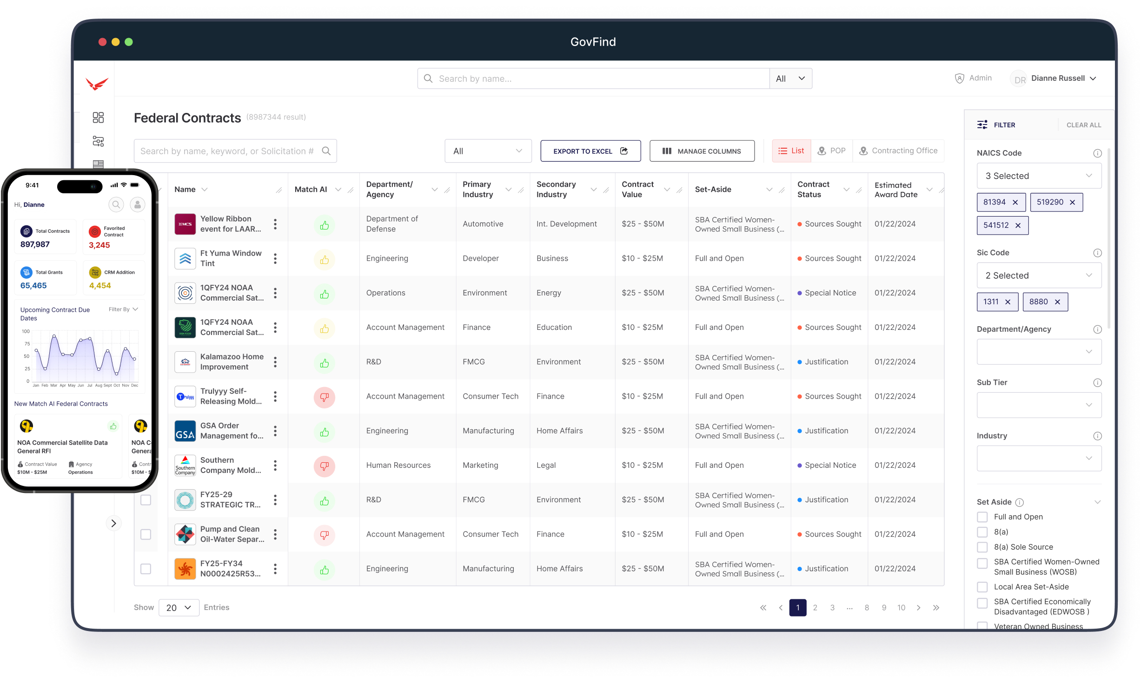Image resolution: width=1147 pixels, height=683 pixels.
Task: Click search magnifier icon on phone screen
Action: click(x=116, y=204)
